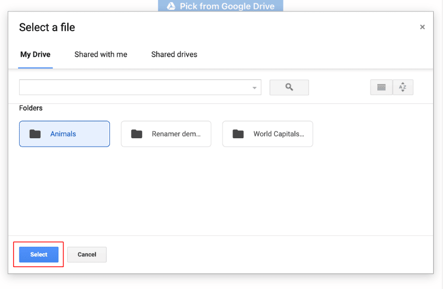Close the Select a file dialog
Image resolution: width=443 pixels, height=289 pixels.
422,27
